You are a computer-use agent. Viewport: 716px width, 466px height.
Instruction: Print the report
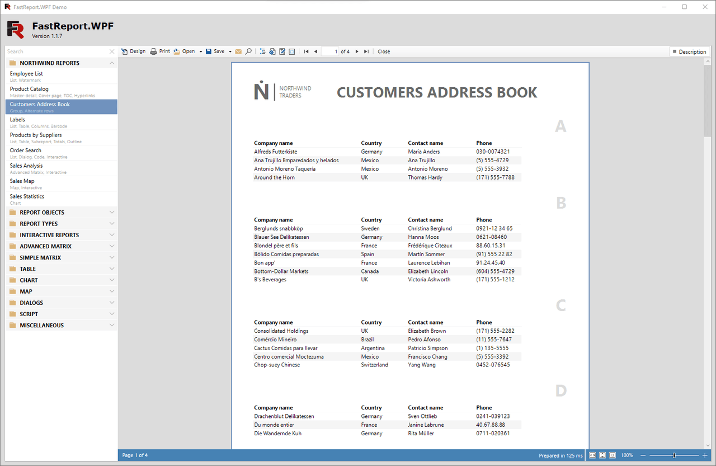[160, 51]
